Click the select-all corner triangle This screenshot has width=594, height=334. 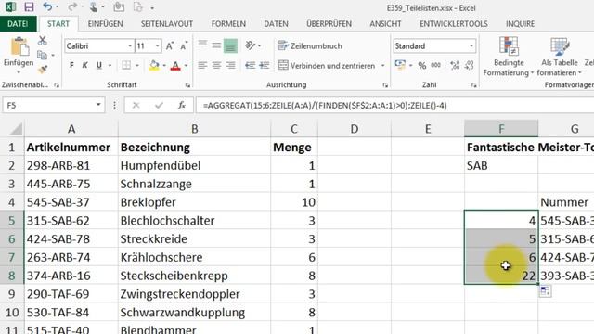(16, 129)
